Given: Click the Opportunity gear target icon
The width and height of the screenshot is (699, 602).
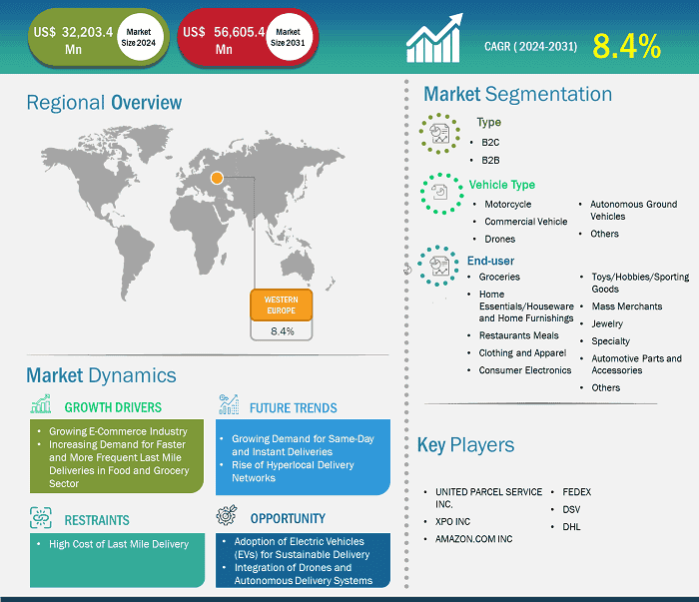Looking at the screenshot, I should (227, 515).
